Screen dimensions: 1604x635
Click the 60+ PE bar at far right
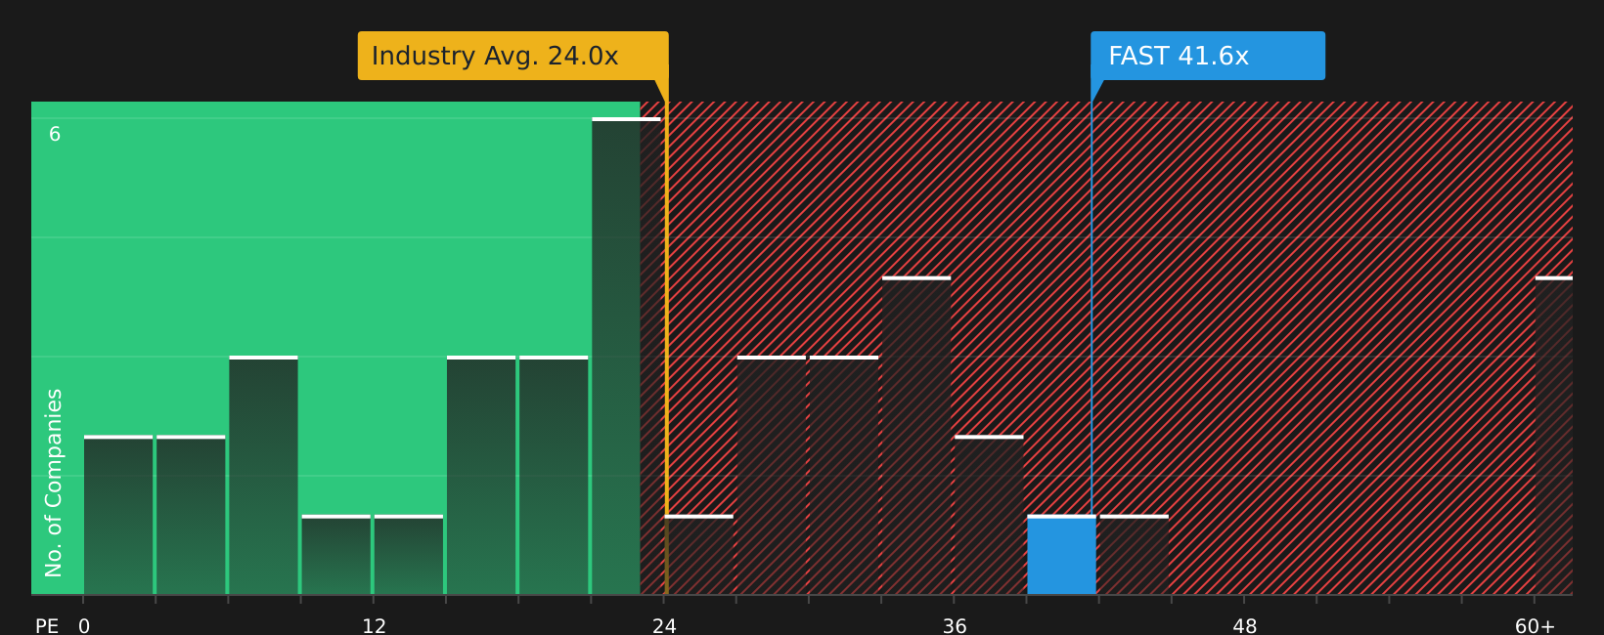tap(1554, 436)
